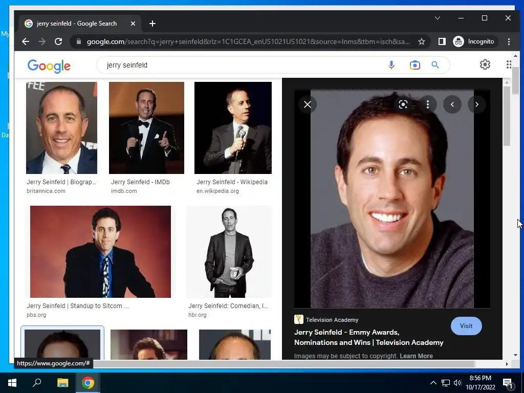Click Jerry Seinfeld | Standup to Sitcom caption
The image size is (524, 393).
tap(78, 306)
